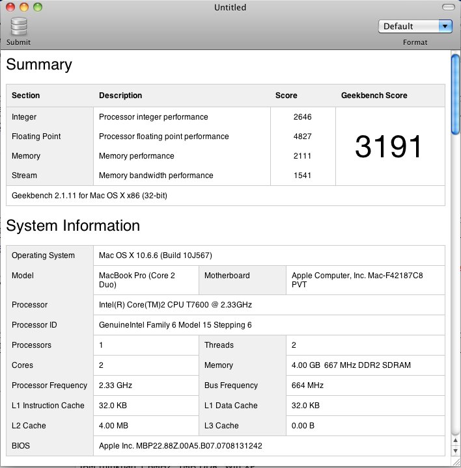Click 'Processor floating point performance' description

(x=164, y=136)
